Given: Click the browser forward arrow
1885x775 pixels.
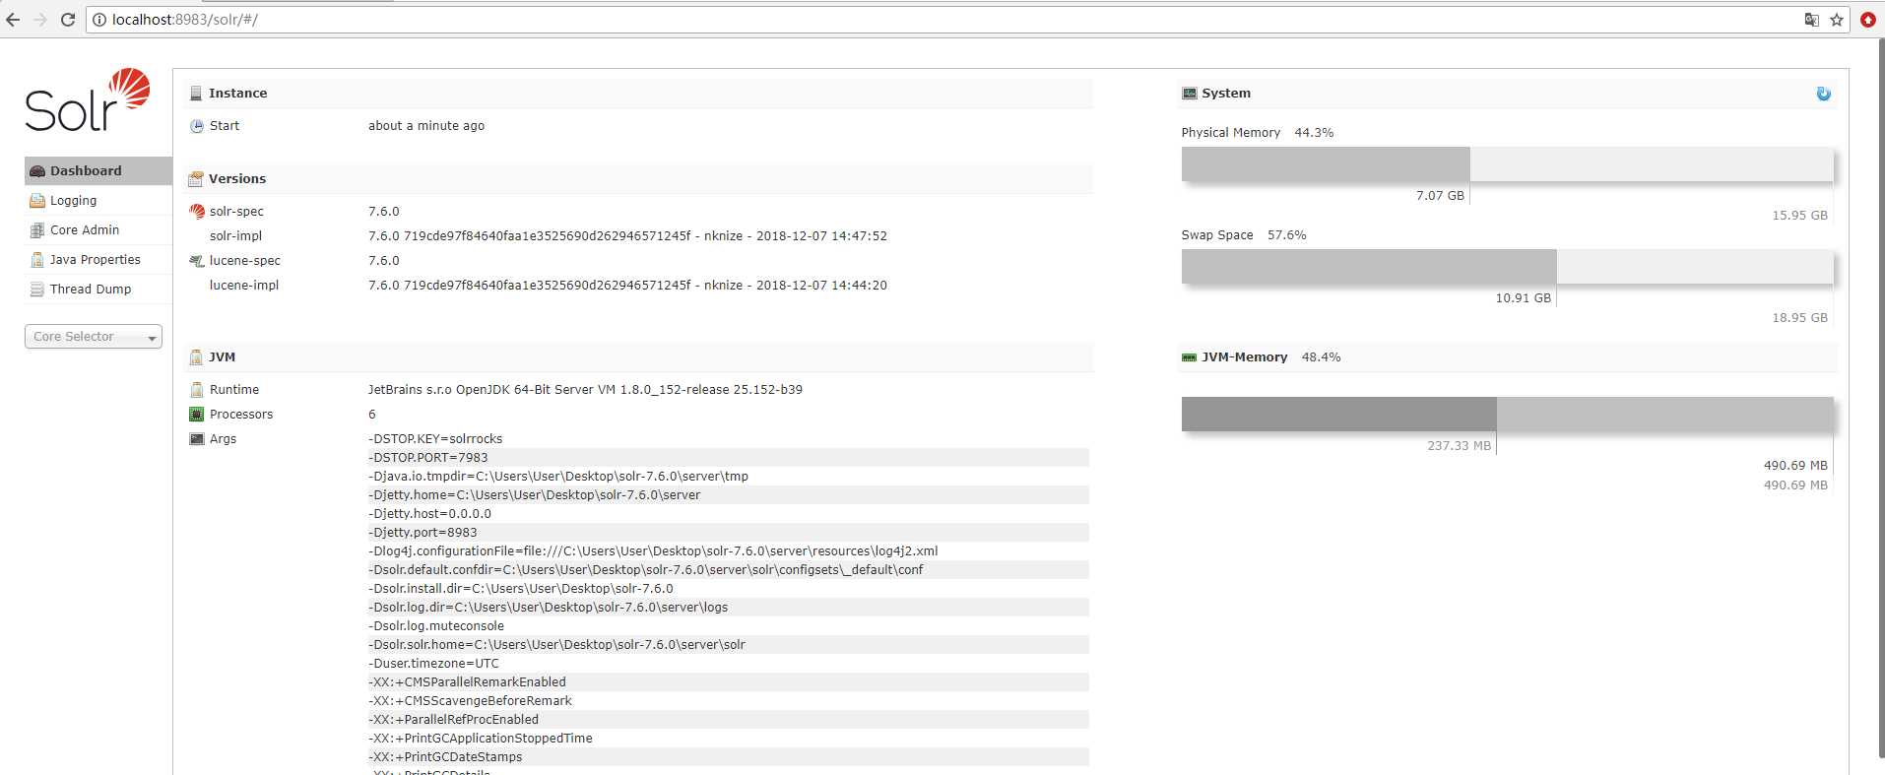Looking at the screenshot, I should tap(40, 20).
